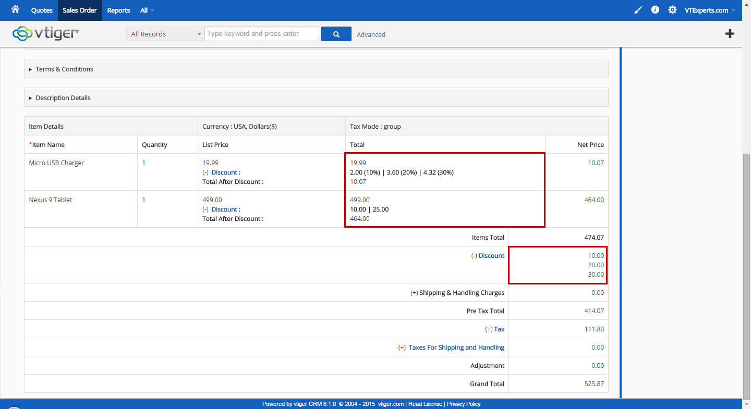The width and height of the screenshot is (751, 409).
Task: Focus the keyword search field
Action: pyautogui.click(x=262, y=34)
